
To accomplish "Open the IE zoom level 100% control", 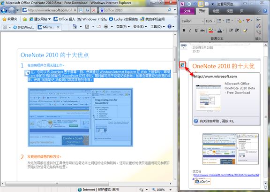I will pyautogui.click(x=159, y=190).
